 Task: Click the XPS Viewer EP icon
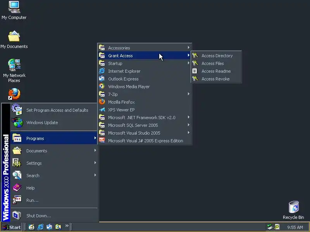click(x=102, y=109)
